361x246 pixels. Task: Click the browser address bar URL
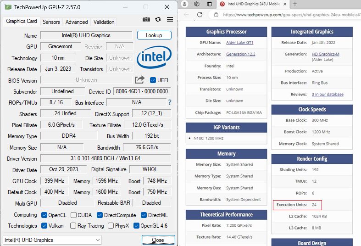(x=291, y=15)
